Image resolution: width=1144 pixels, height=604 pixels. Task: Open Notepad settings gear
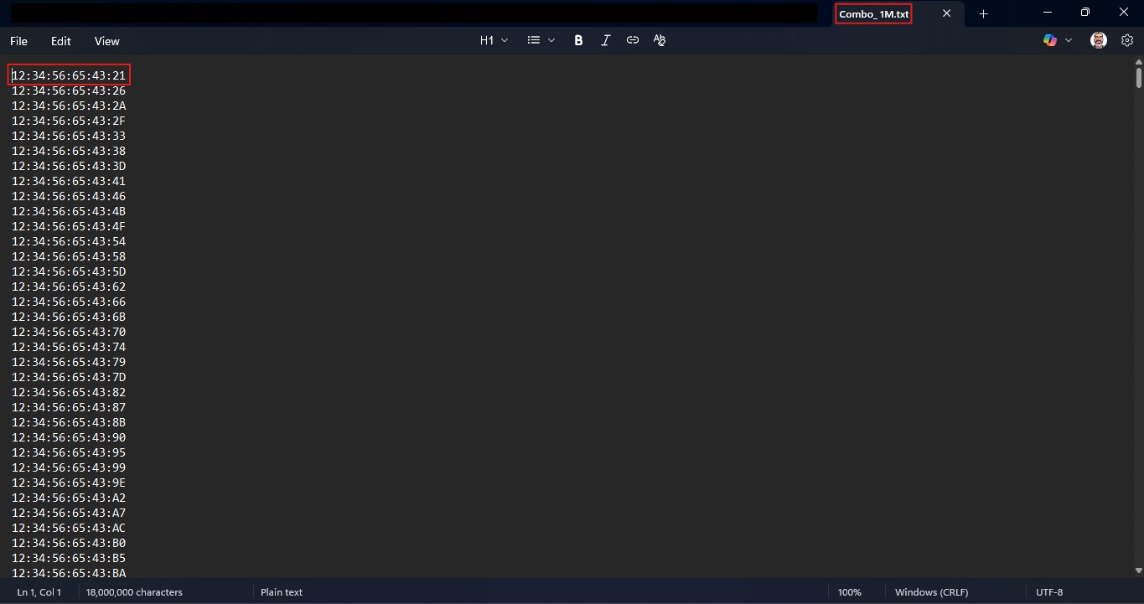[x=1127, y=40]
